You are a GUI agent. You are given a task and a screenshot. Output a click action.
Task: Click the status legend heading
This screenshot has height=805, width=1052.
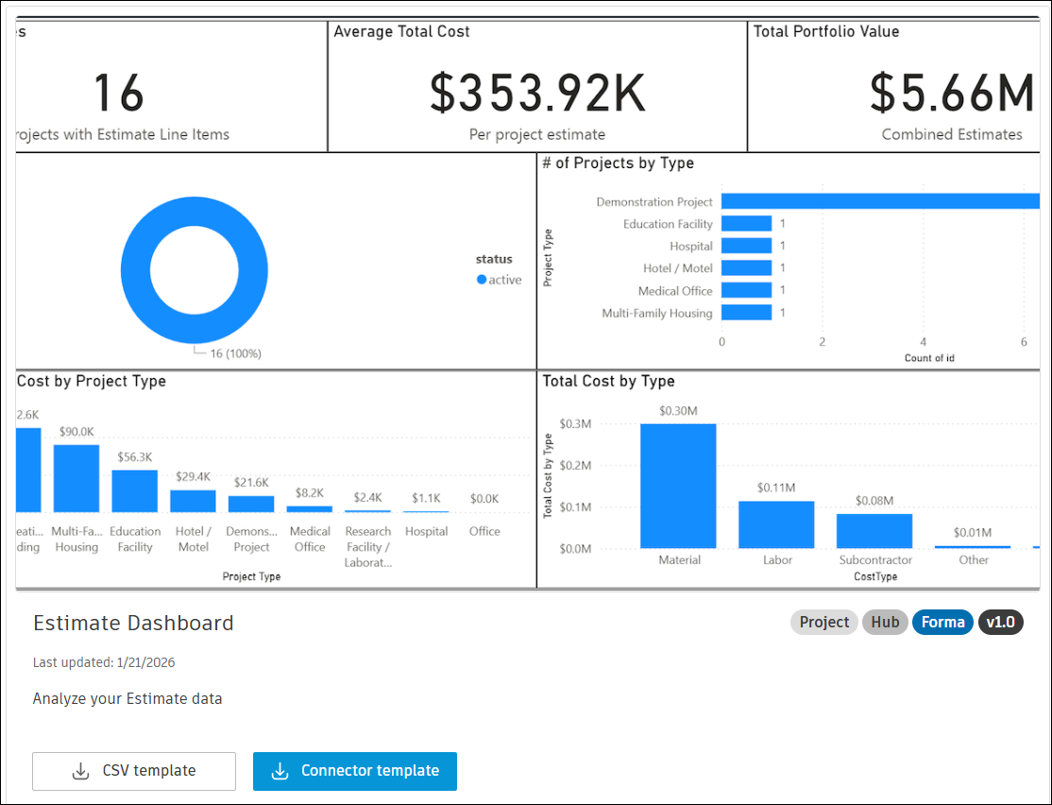tap(494, 259)
